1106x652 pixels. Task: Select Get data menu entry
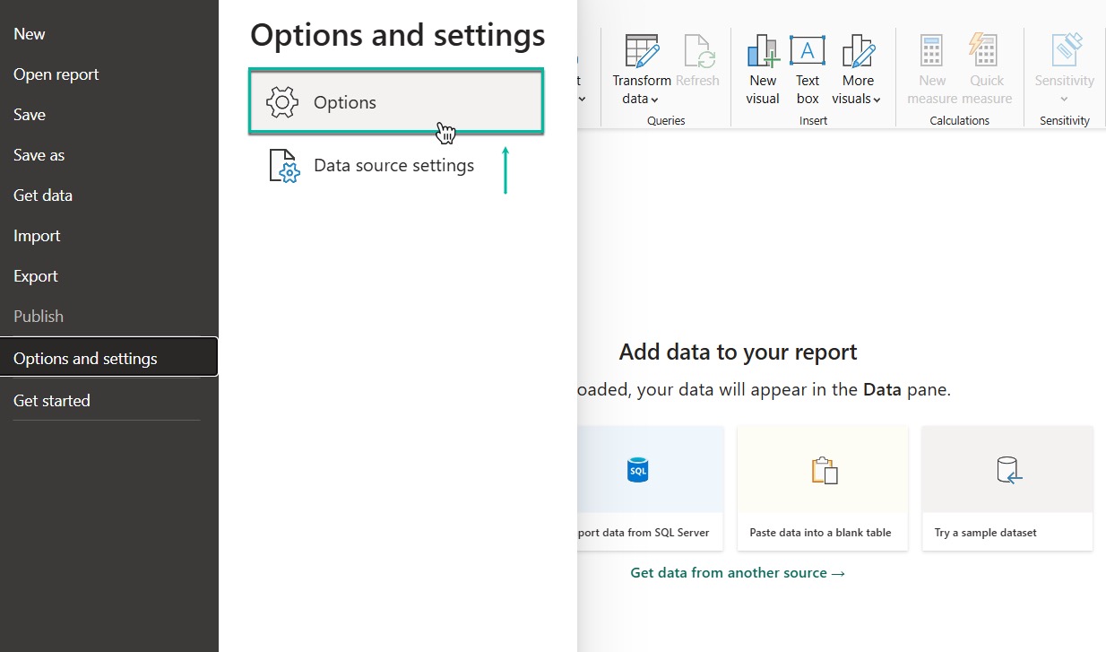click(x=43, y=196)
